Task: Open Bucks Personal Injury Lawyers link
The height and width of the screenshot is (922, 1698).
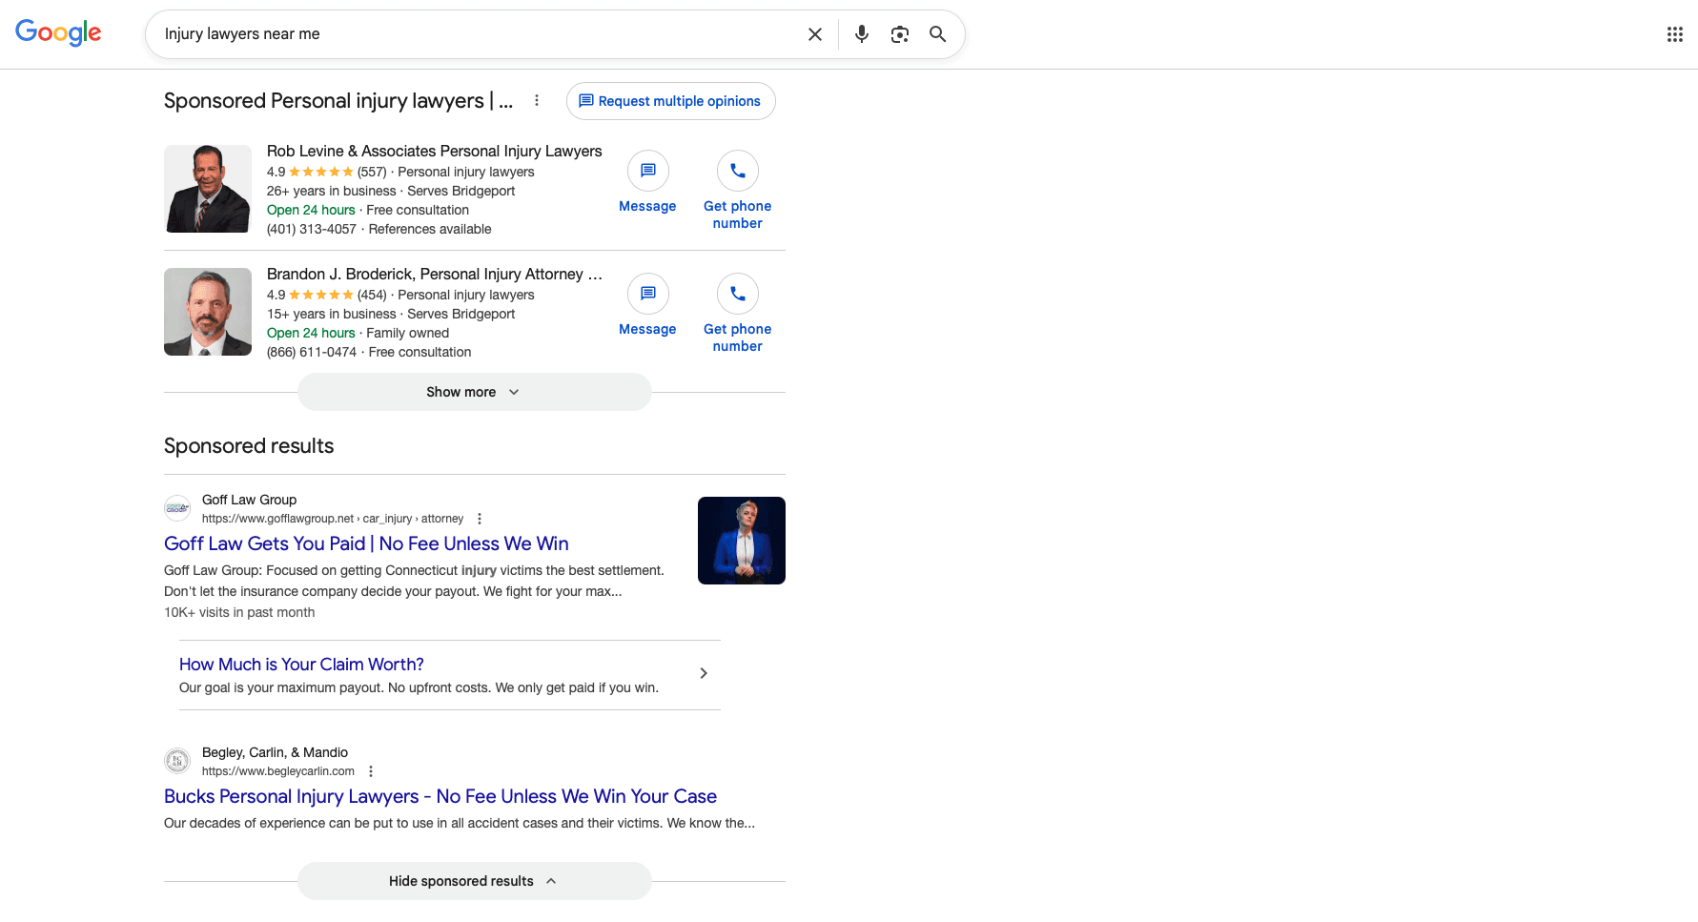Action: (440, 796)
